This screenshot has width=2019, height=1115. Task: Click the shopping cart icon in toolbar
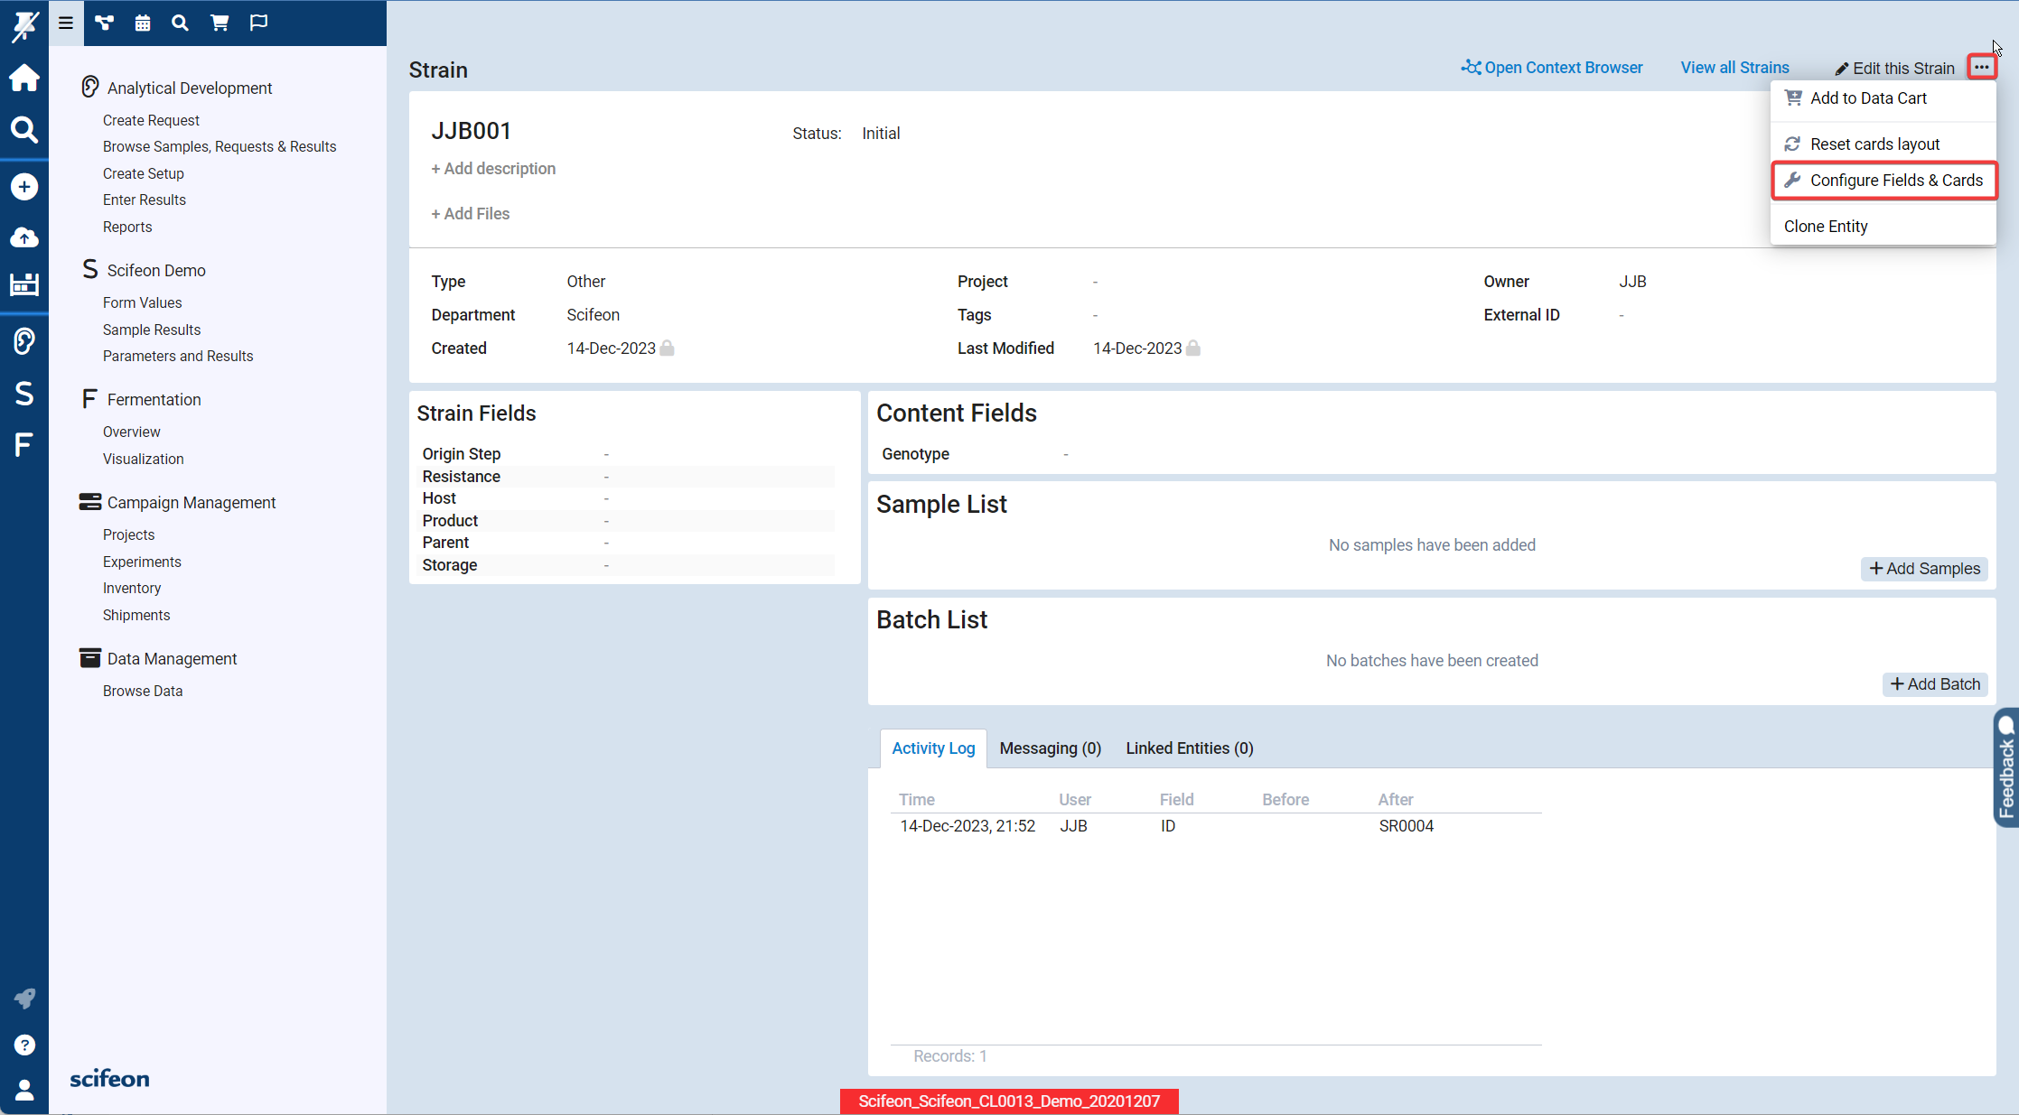[220, 23]
